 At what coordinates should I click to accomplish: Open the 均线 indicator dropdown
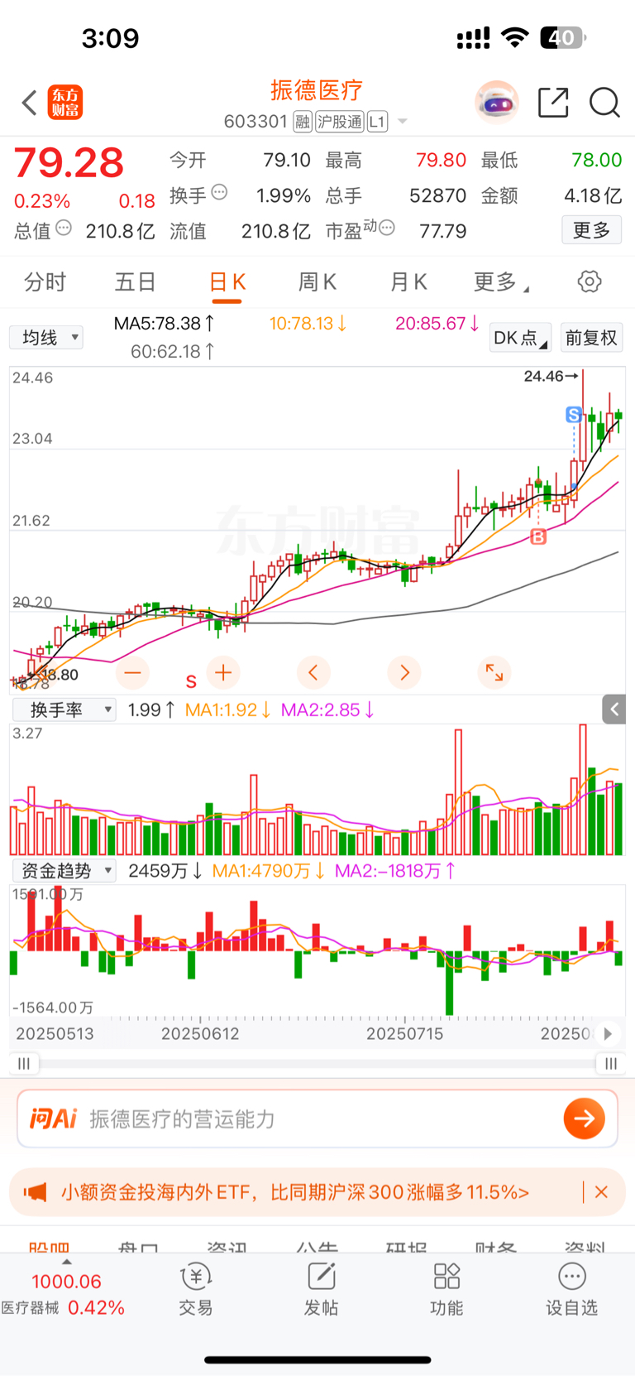[x=46, y=338]
